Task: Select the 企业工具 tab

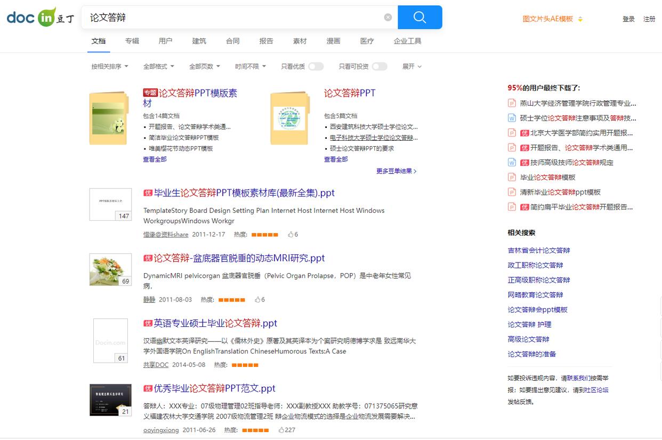Action: coord(407,41)
